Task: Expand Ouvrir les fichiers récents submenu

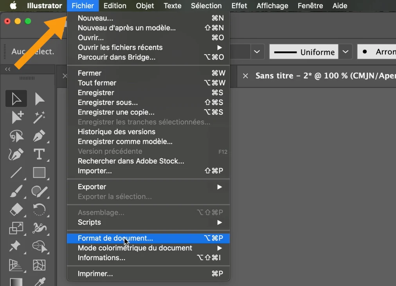Action: click(x=148, y=47)
